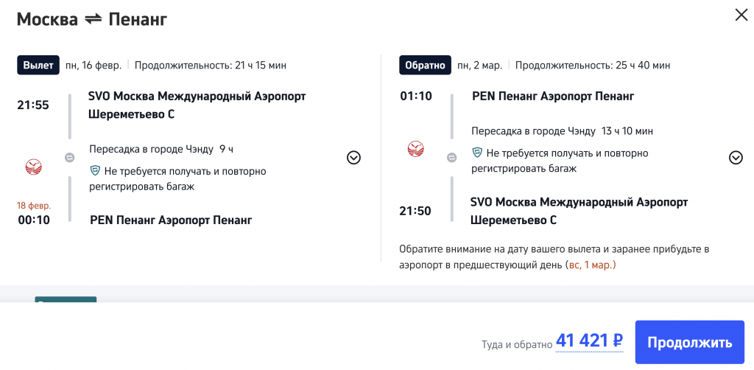This screenshot has width=754, height=370.
Task: Select the Вылет label badge
Action: pyautogui.click(x=38, y=65)
